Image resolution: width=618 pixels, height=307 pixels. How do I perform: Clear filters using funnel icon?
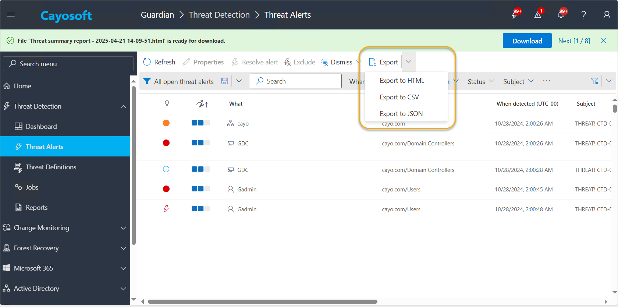coord(594,81)
